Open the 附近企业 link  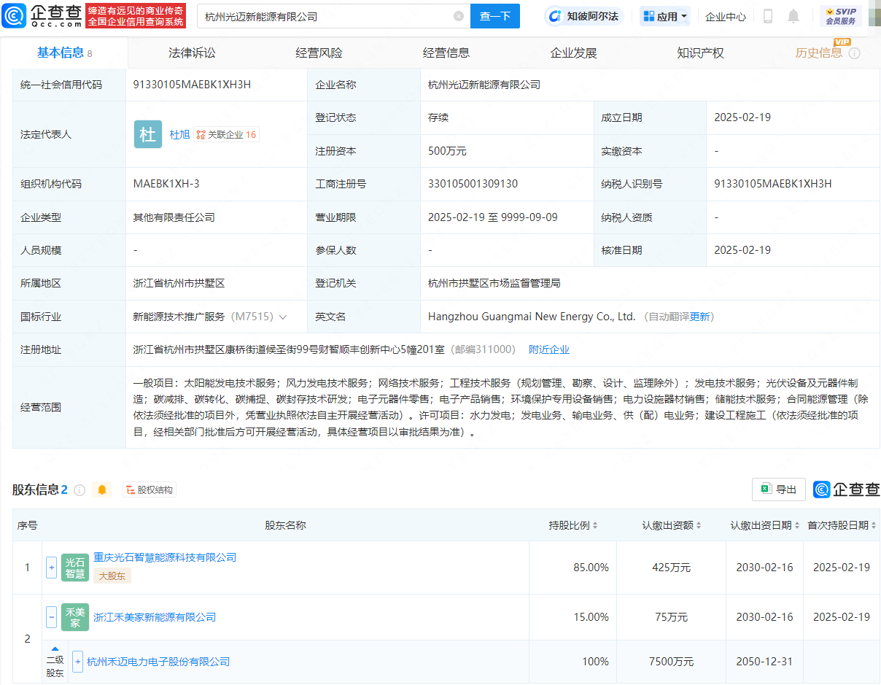548,350
